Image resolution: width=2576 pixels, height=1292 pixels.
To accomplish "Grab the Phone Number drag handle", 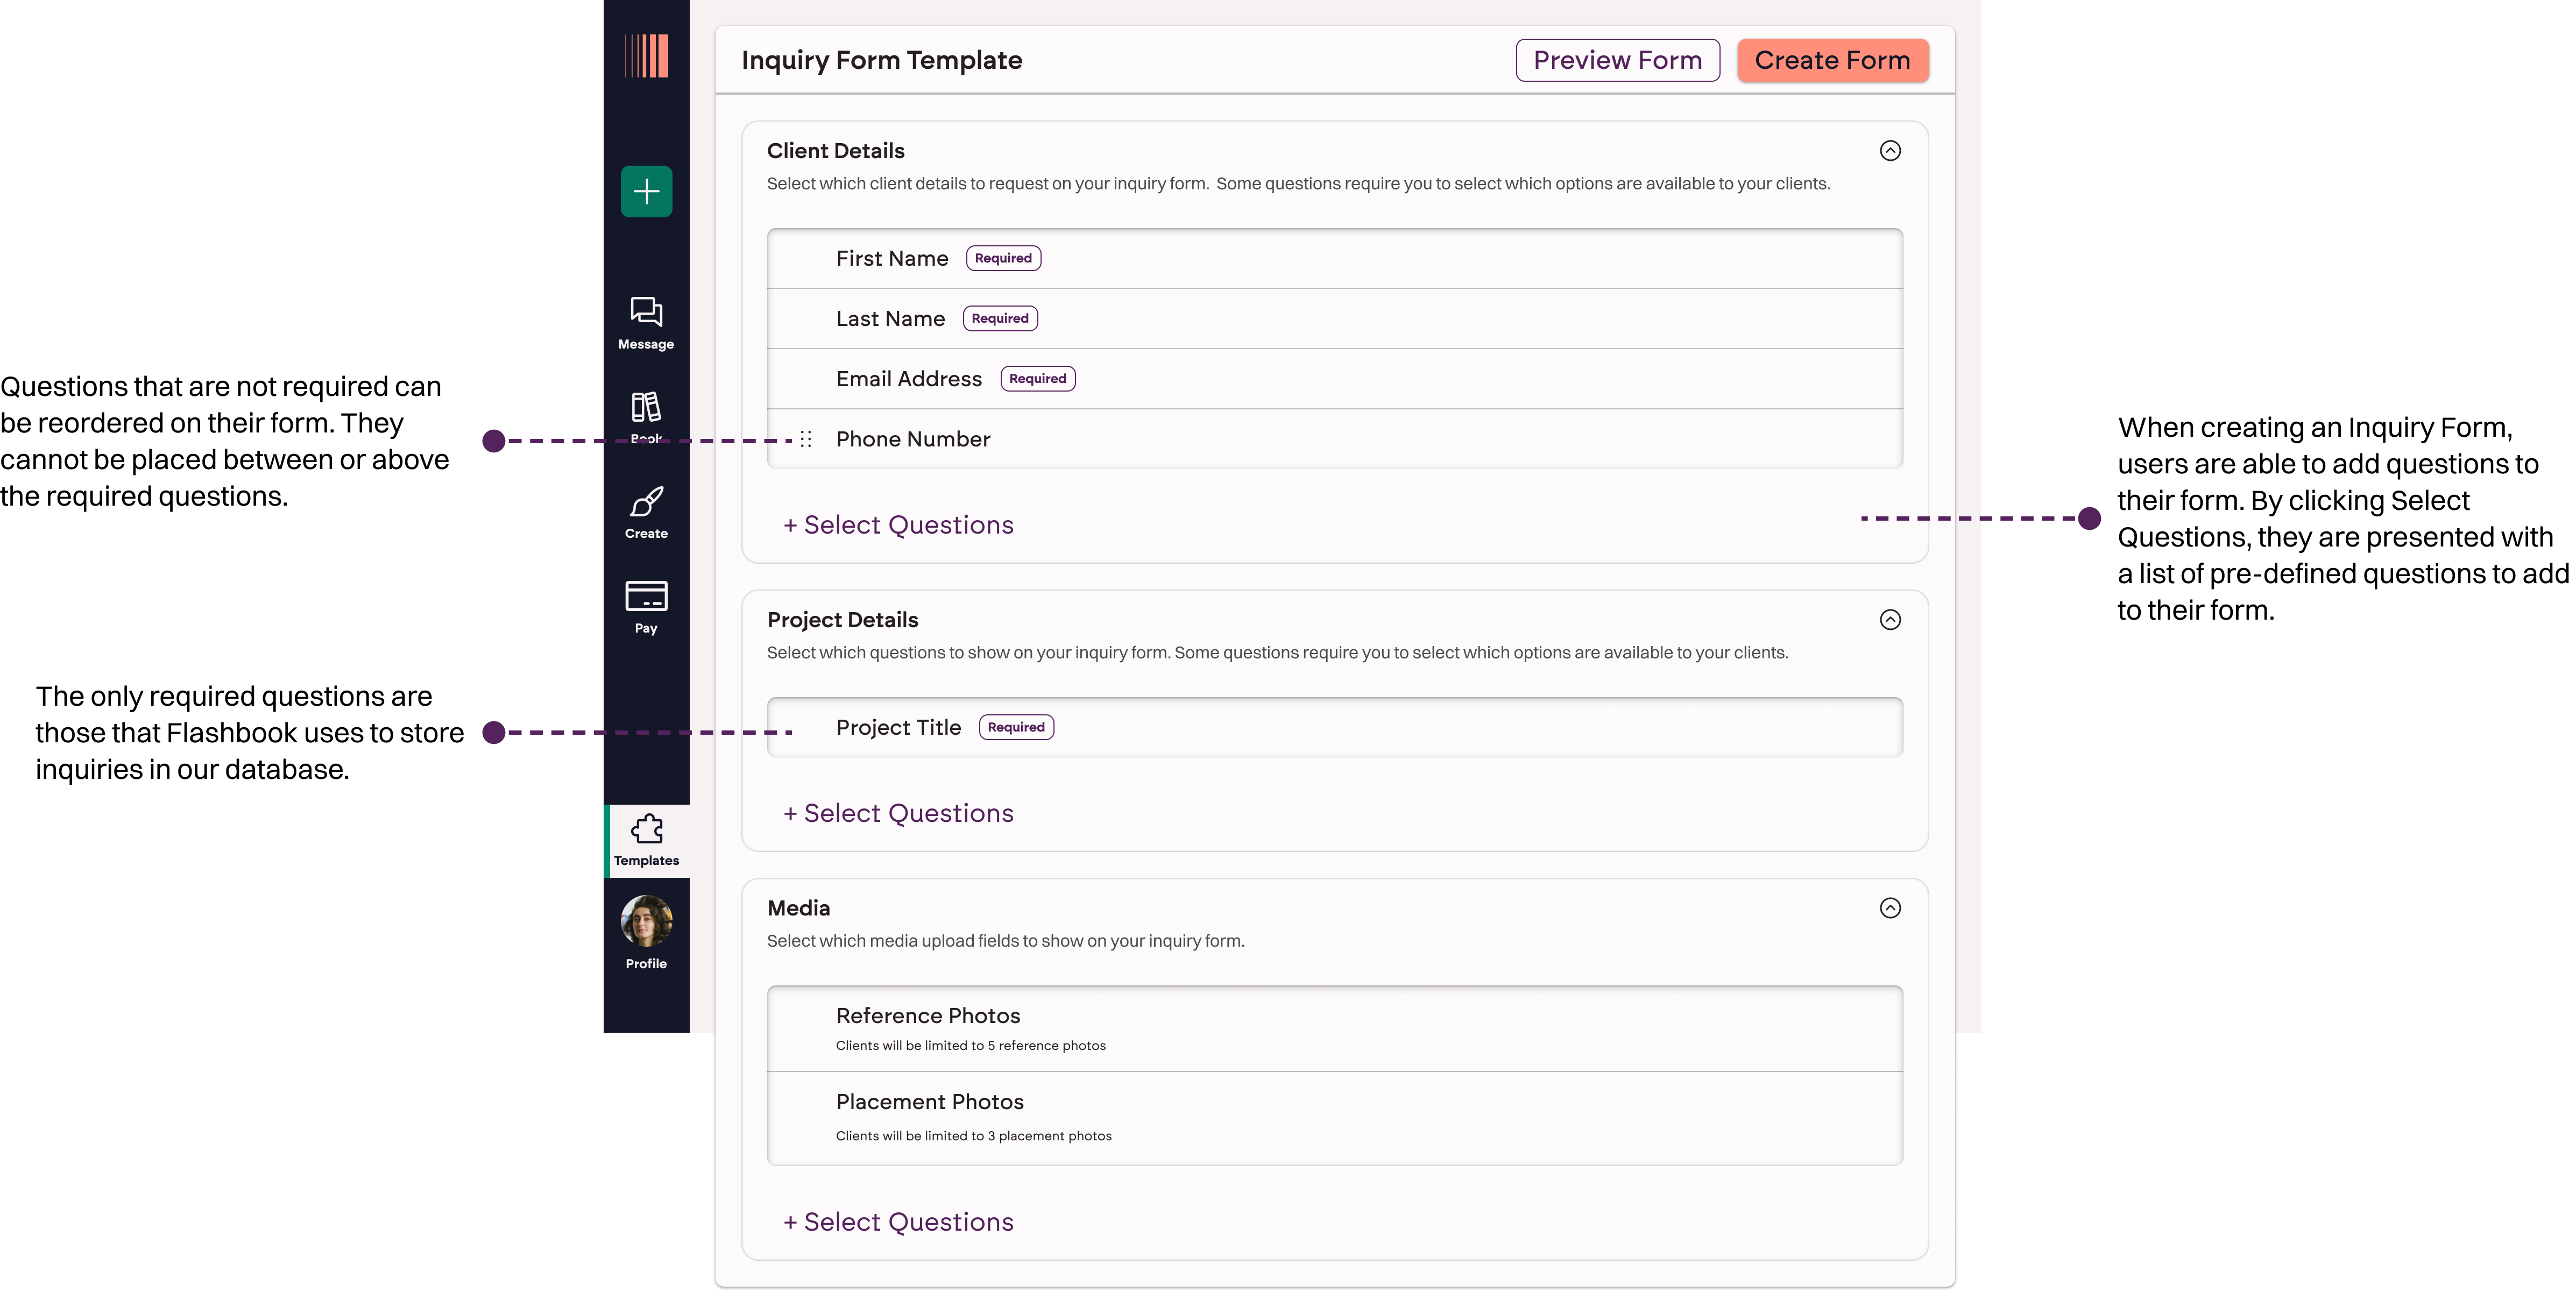I will click(x=806, y=439).
